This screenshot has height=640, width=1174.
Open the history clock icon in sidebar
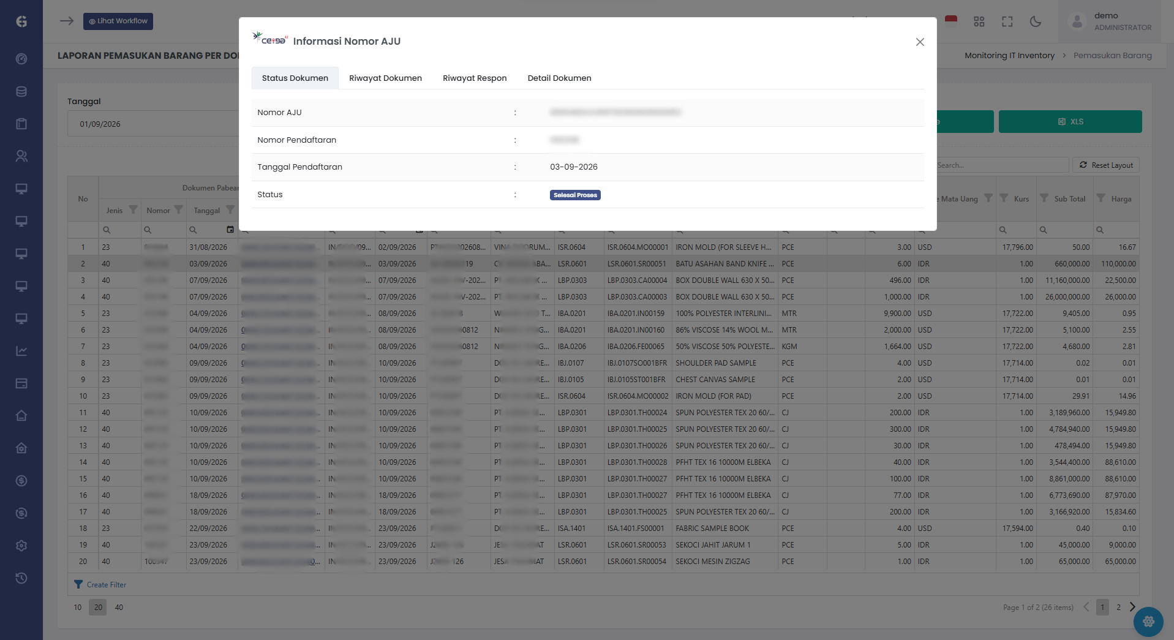pos(21,578)
